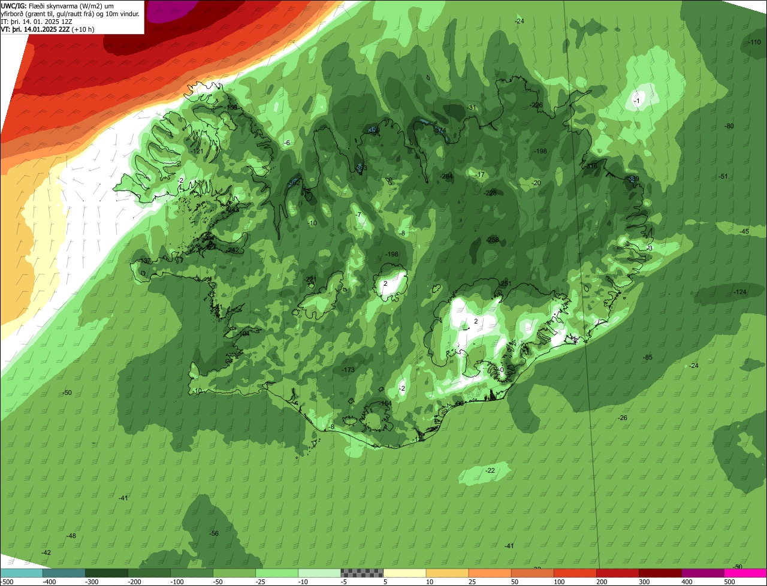Click the '-243' value on the map
Image resolution: width=767 pixels, height=586 pixels.
[232, 210]
